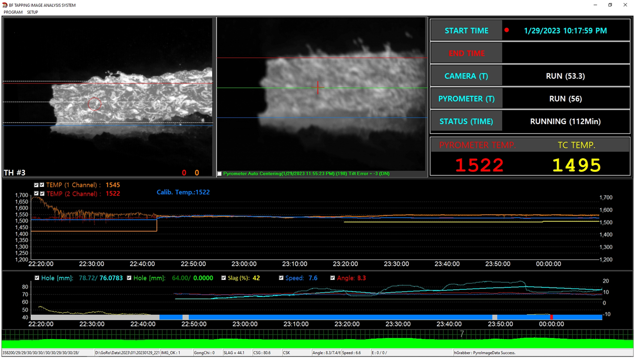This screenshot has height=358, width=634.
Task: Click the red crosshair in pyrometer view
Action: click(x=318, y=88)
